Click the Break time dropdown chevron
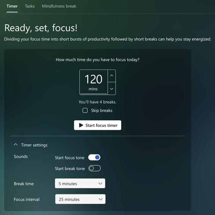Screen dimensions: 215x215 point(100,184)
